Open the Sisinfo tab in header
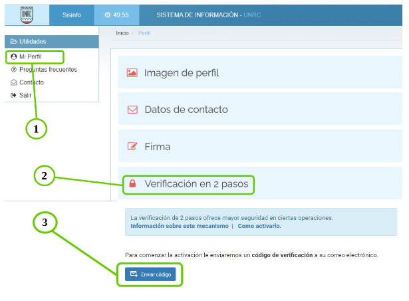Viewport: 409px width, 301px height. (72, 15)
